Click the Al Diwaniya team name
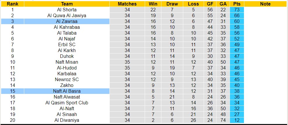 [67, 120]
